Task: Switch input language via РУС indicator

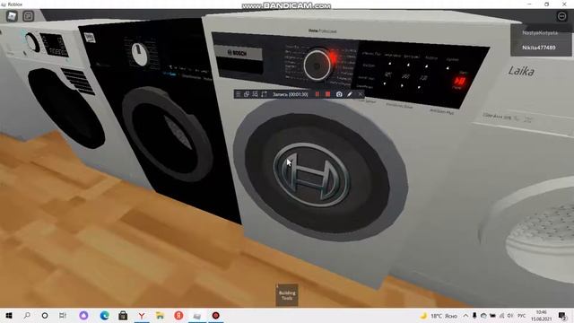Action: tap(522, 316)
